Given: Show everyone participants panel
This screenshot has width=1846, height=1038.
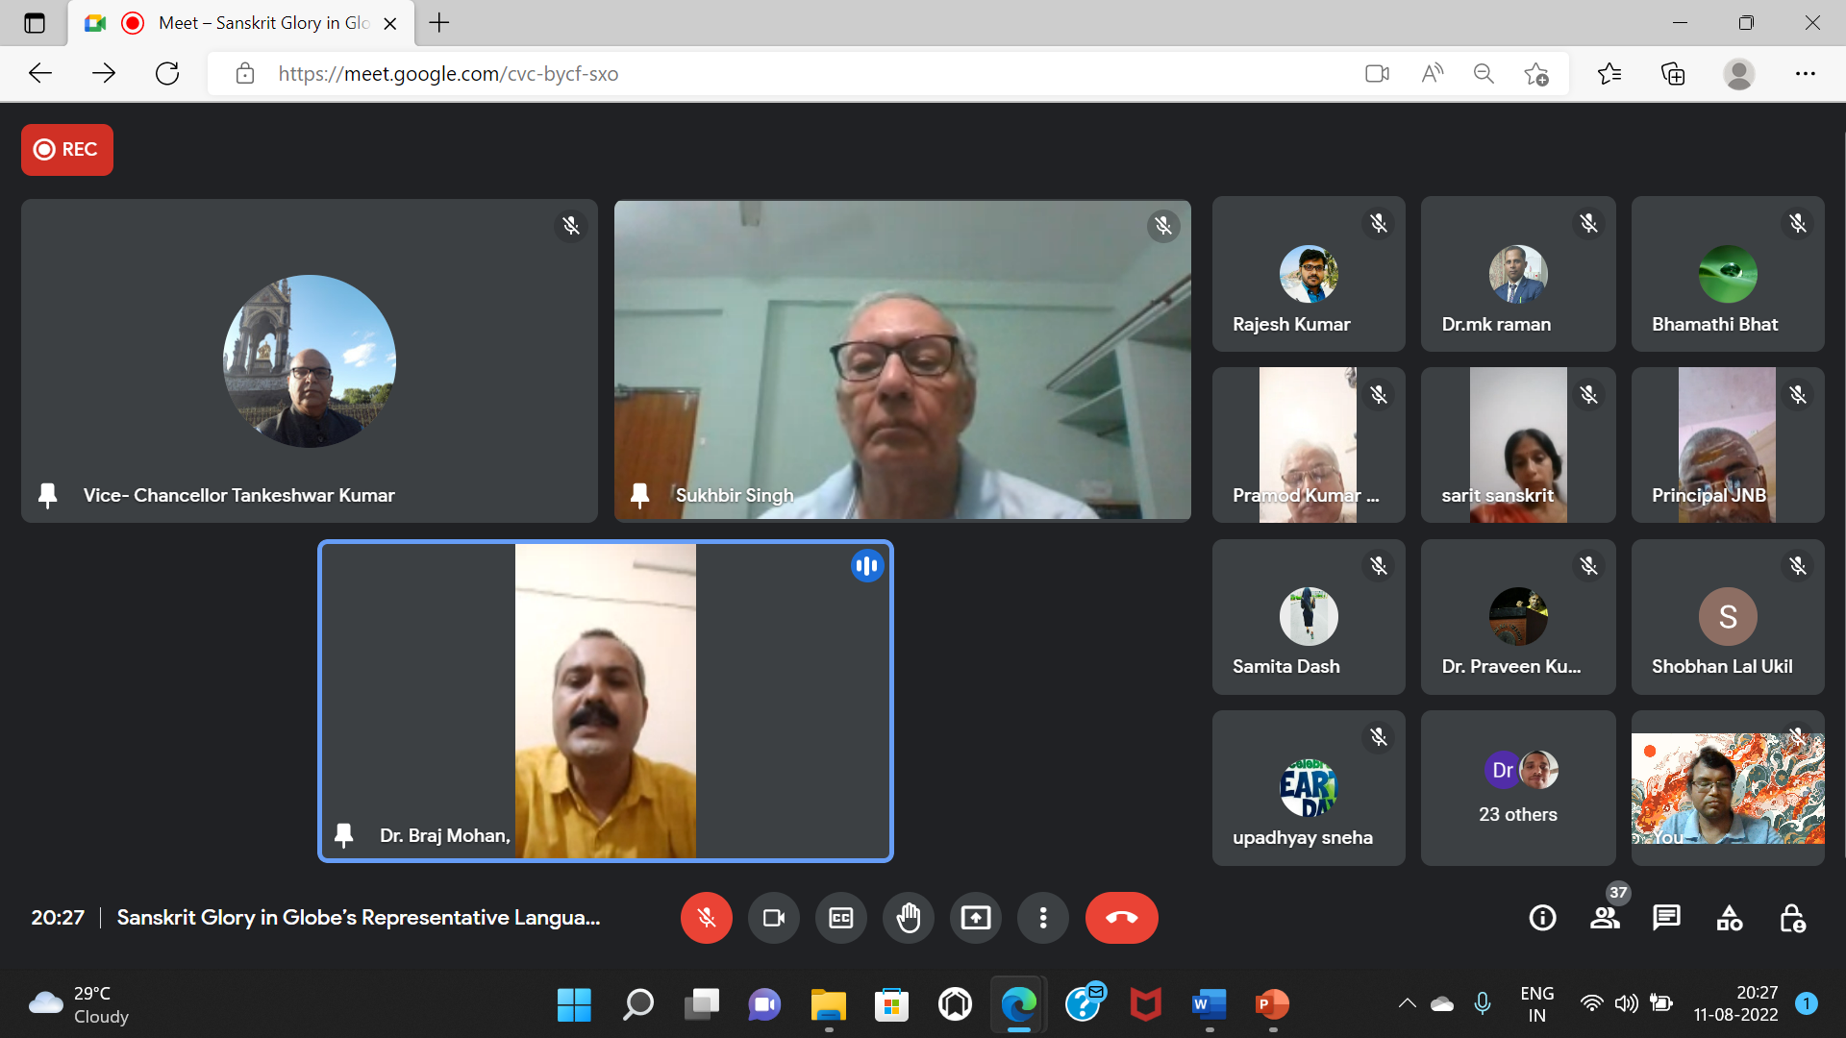Looking at the screenshot, I should coord(1604,918).
